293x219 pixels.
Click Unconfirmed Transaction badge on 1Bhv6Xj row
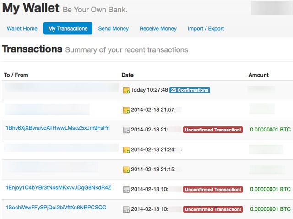pos(213,130)
